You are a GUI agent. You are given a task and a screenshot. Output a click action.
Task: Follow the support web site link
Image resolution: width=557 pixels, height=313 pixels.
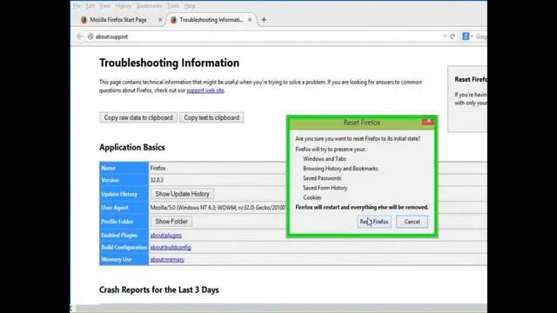coord(205,90)
